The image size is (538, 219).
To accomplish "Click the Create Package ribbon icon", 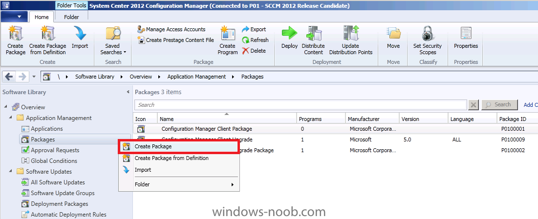I will coord(16,34).
